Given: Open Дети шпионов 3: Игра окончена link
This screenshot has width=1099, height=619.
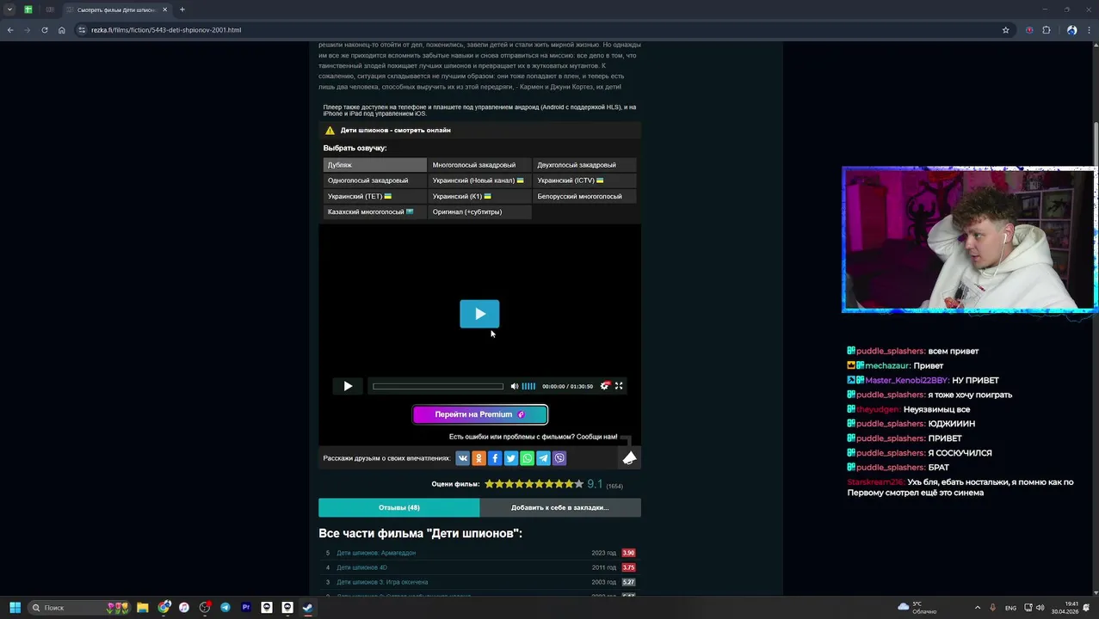Looking at the screenshot, I should 382,582.
